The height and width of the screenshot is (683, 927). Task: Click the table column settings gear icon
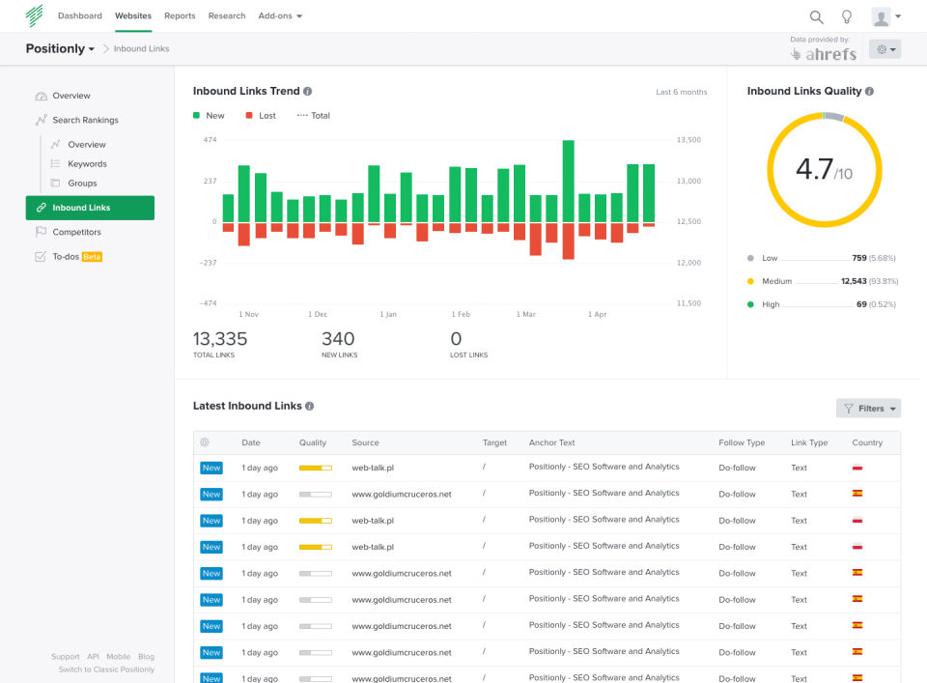tap(205, 442)
